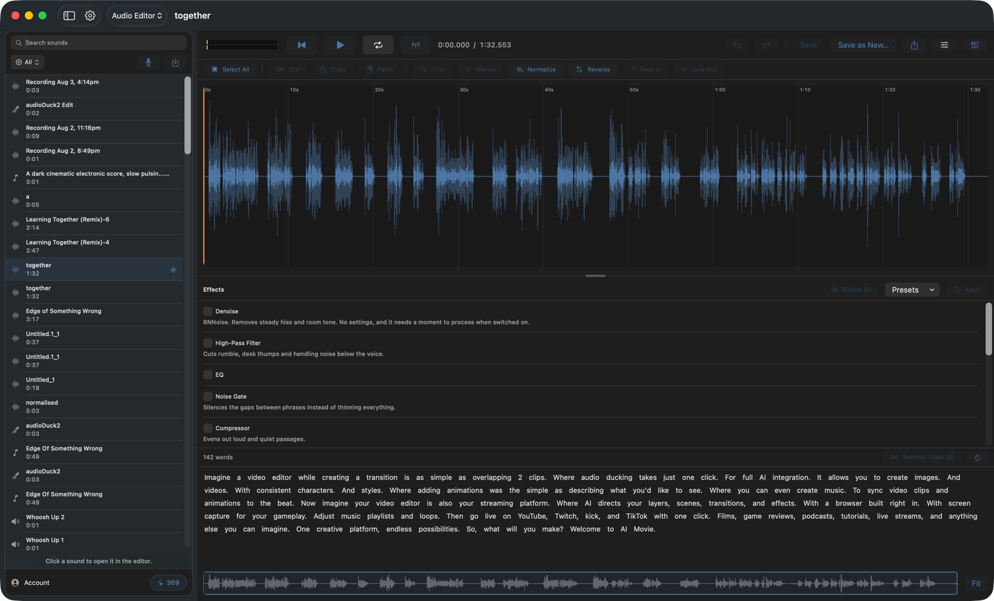
Task: Click the Fade In tool
Action: pos(645,70)
